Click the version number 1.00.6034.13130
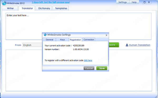 81,49
